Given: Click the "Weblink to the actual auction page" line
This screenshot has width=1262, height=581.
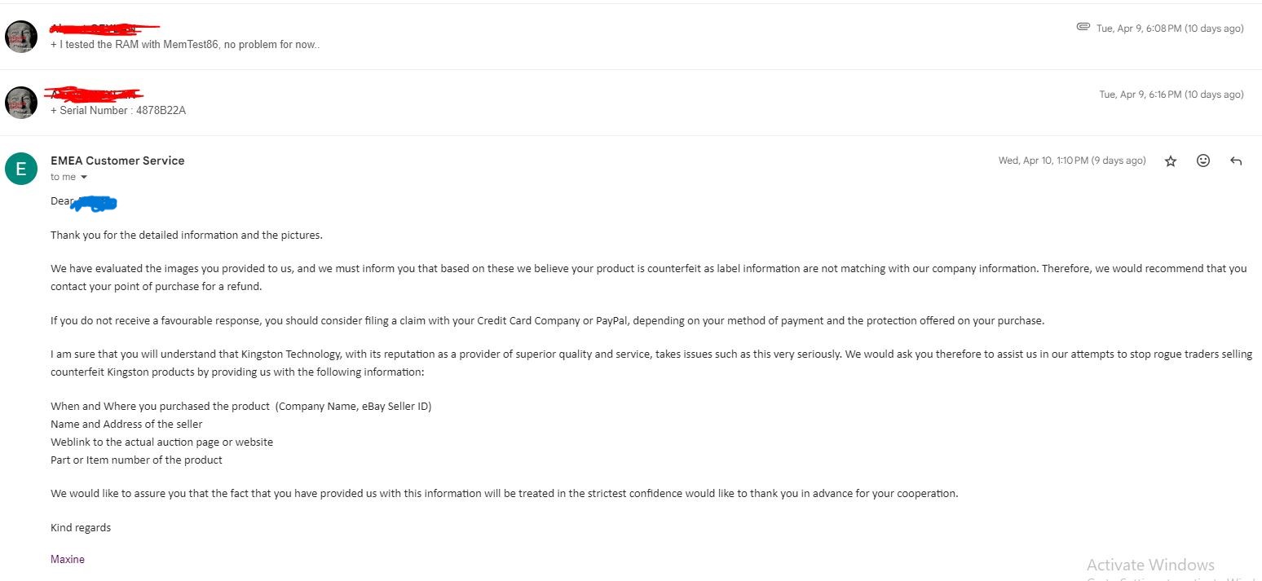Looking at the screenshot, I should coord(161,442).
